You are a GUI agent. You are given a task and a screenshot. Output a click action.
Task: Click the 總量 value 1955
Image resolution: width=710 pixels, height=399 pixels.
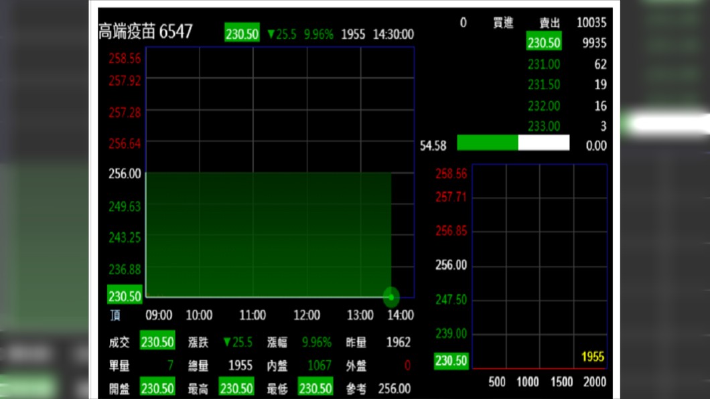[x=240, y=365]
